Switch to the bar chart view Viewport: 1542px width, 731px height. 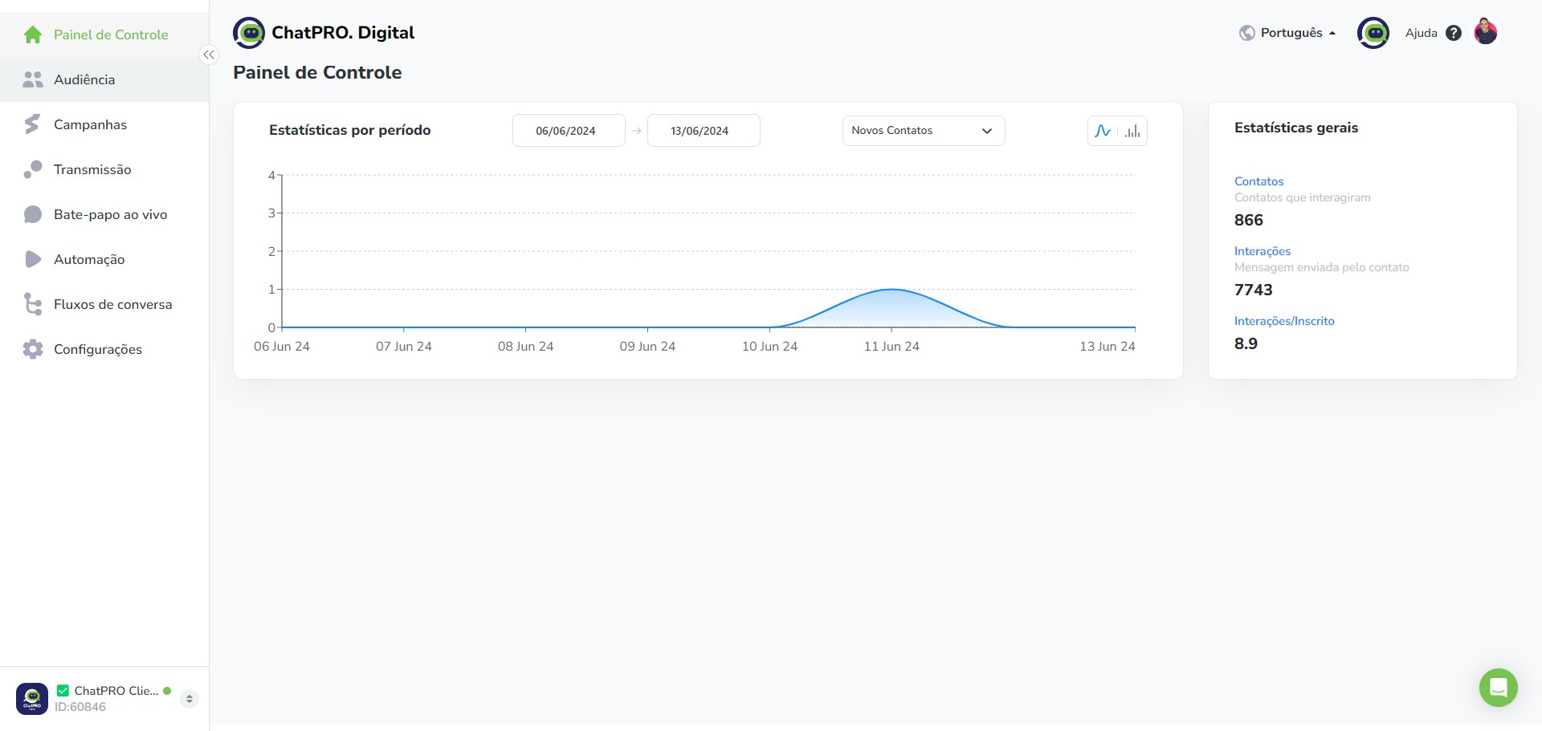[1132, 131]
